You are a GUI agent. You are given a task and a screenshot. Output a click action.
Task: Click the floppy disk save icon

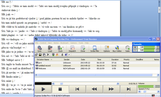(40, 55)
